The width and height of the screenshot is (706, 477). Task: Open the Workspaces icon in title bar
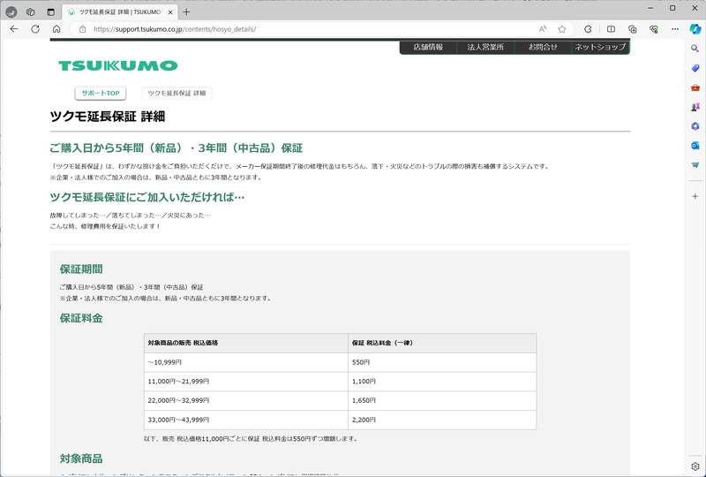coord(31,12)
